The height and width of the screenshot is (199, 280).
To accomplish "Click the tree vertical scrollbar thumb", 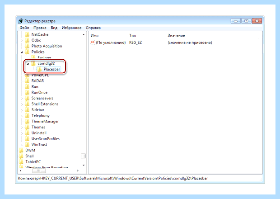I will point(83,156).
